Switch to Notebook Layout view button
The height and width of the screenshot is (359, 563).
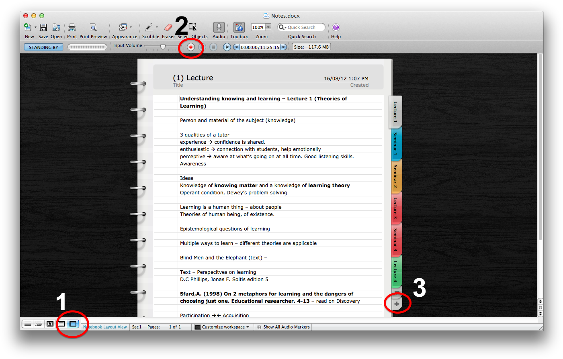coord(73,324)
